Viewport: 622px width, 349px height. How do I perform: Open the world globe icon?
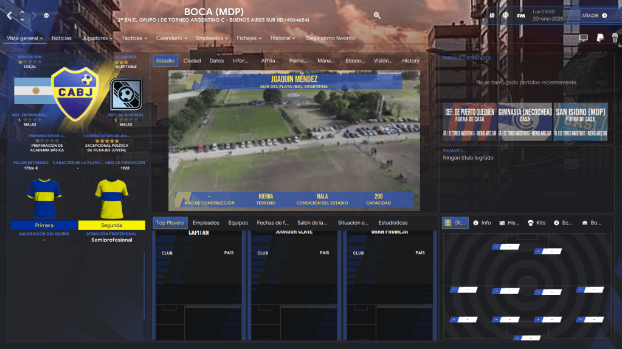[506, 15]
